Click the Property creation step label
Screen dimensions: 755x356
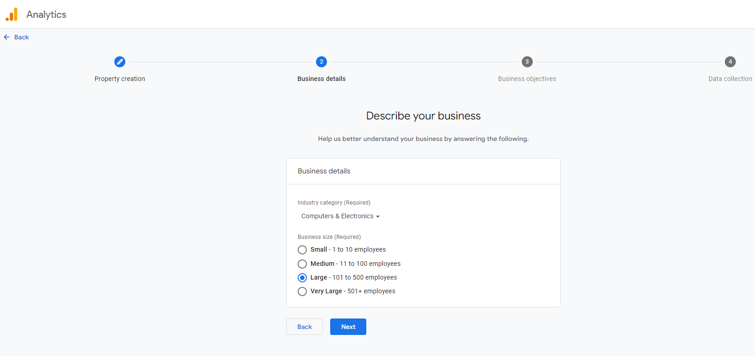click(120, 79)
